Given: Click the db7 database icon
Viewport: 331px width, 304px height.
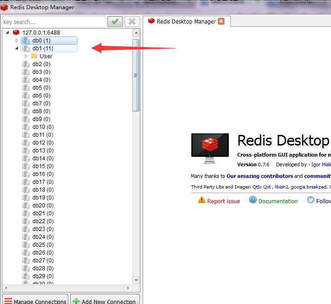Looking at the screenshot, I should pos(26,103).
